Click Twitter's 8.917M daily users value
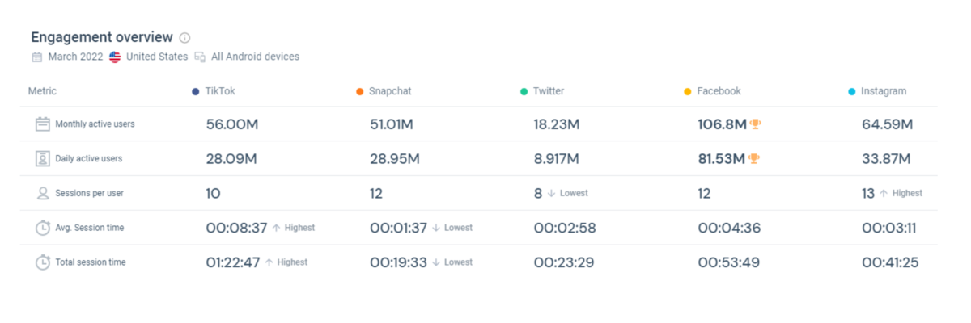 coord(557,159)
